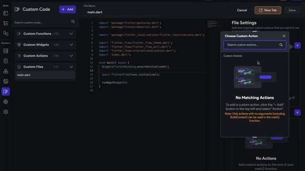Click the search magnifier in Custom Code panel
305x171 pixels.
73,21
